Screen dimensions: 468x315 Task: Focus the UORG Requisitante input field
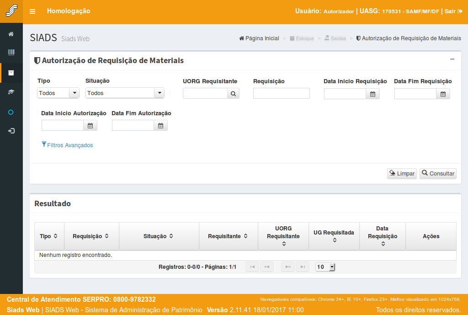205,93
